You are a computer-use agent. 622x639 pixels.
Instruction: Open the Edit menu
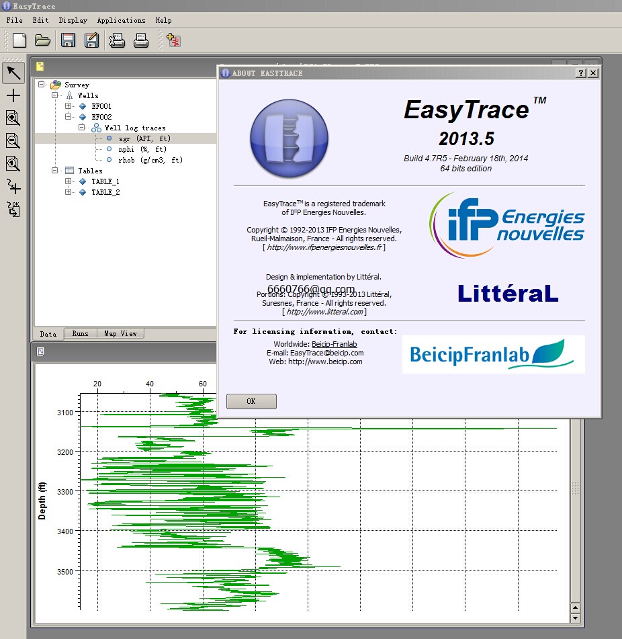tap(40, 20)
